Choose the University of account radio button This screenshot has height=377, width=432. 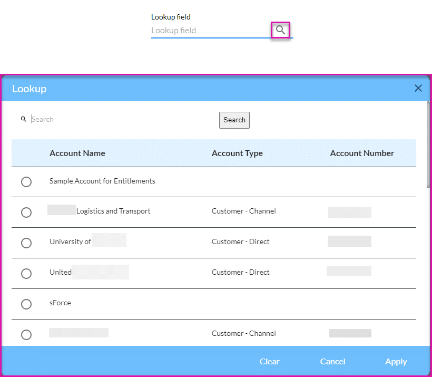click(x=26, y=243)
